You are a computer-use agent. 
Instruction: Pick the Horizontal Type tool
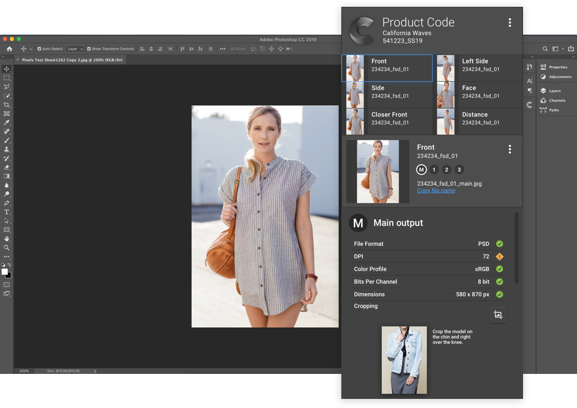pos(7,212)
